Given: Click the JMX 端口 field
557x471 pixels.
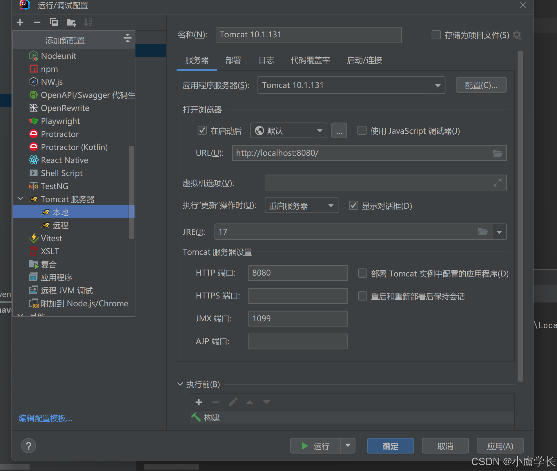Looking at the screenshot, I should (298, 318).
